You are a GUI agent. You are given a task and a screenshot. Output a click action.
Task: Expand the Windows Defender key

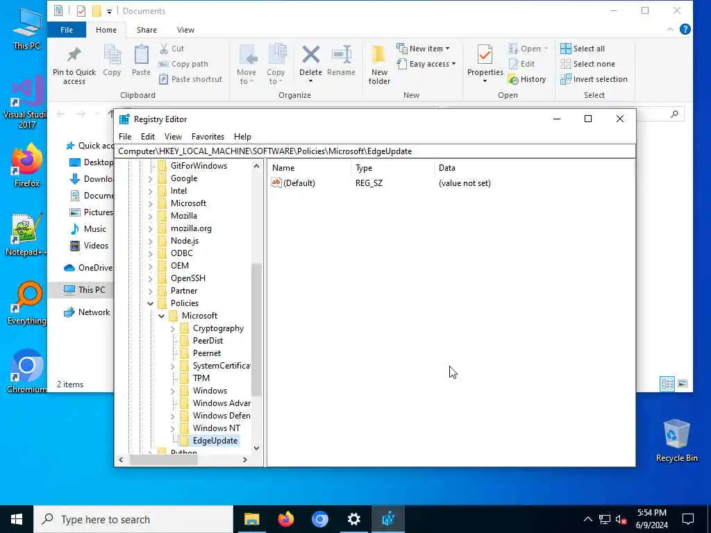[173, 416]
